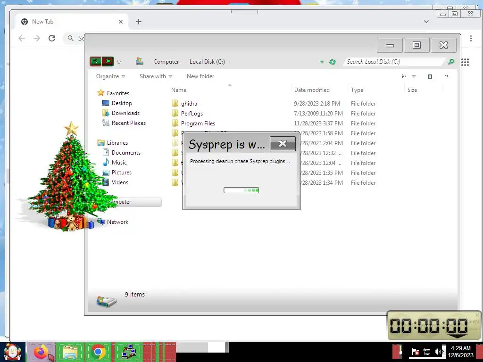483x362 pixels.
Task: Open the view options dropdown arrow
Action: 414,76
